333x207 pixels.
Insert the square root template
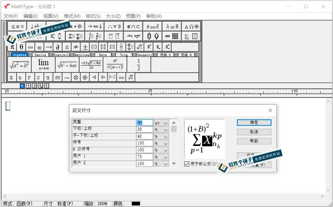pos(139,47)
